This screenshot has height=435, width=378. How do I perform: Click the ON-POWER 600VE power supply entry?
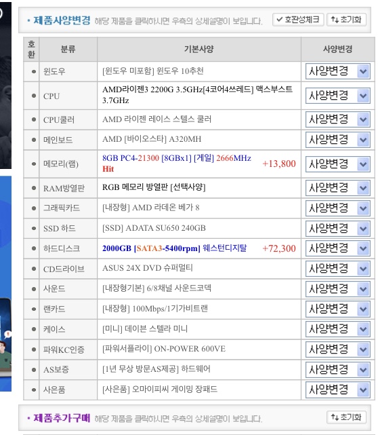(x=164, y=349)
